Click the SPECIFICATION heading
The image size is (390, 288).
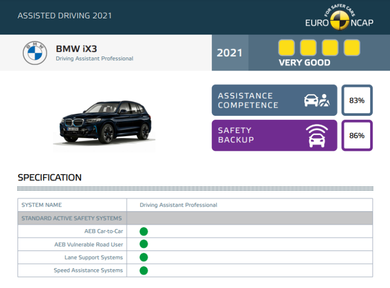49,178
